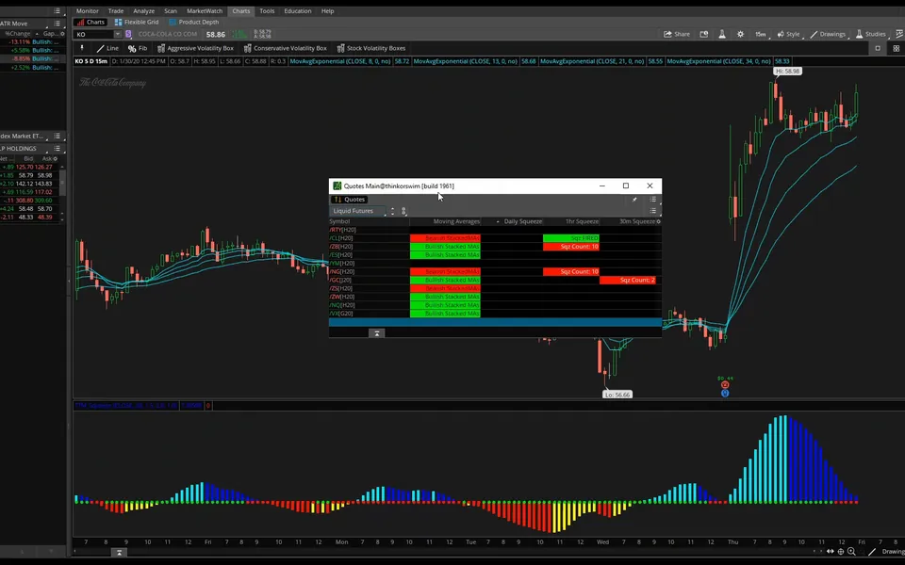Select the Charts sub-tab with bar icon
Viewport: 905px width, 565px height.
click(90, 22)
